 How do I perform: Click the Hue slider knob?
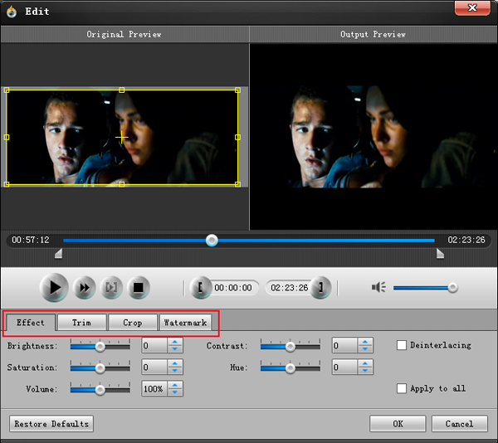pos(290,368)
